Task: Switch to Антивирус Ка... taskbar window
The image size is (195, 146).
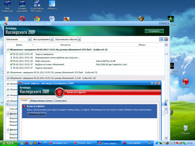Action: coord(59,143)
